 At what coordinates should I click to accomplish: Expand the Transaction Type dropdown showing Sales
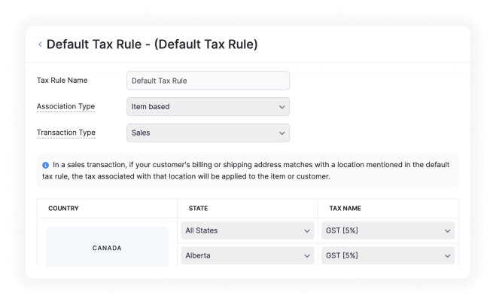[207, 133]
